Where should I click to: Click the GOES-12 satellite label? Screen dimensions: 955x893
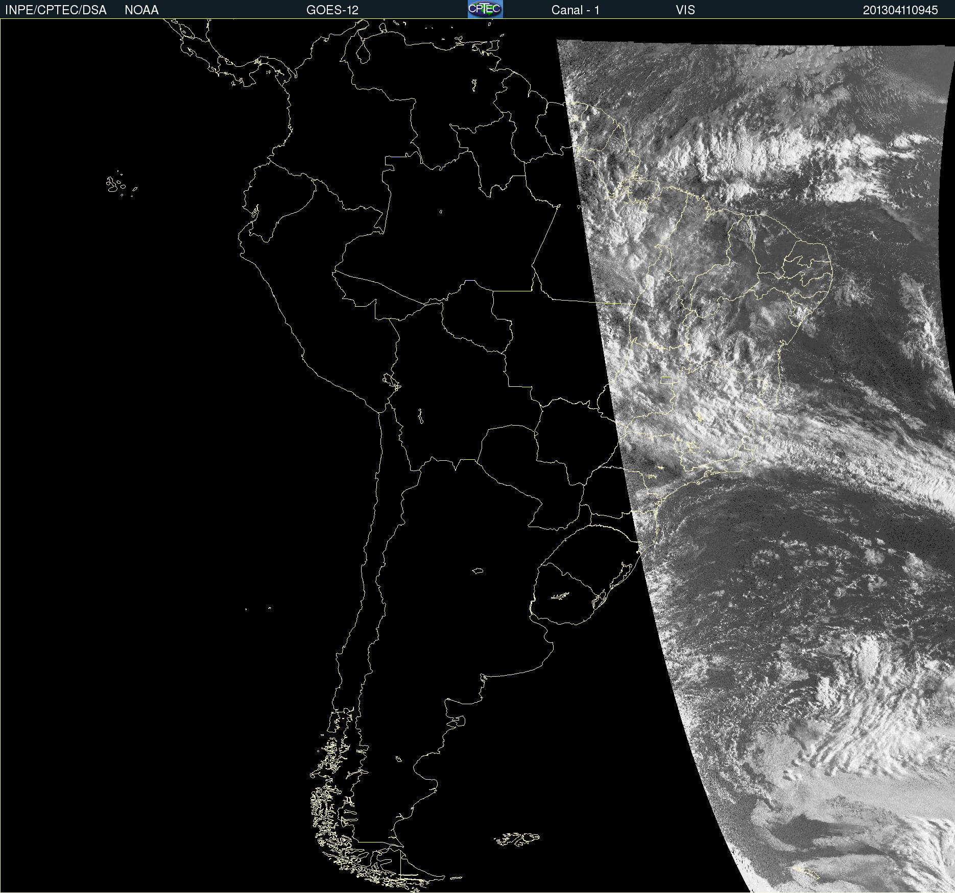(x=332, y=10)
